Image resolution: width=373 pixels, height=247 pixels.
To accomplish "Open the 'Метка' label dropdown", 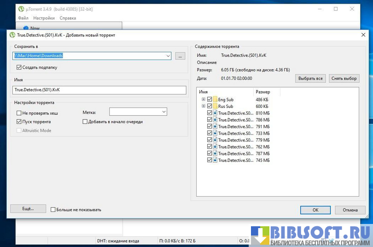I will pos(164,112).
